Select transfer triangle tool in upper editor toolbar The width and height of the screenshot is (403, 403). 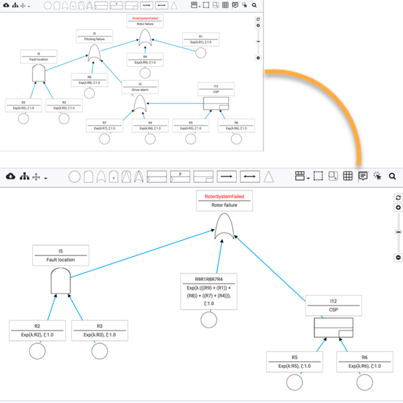click(x=174, y=6)
